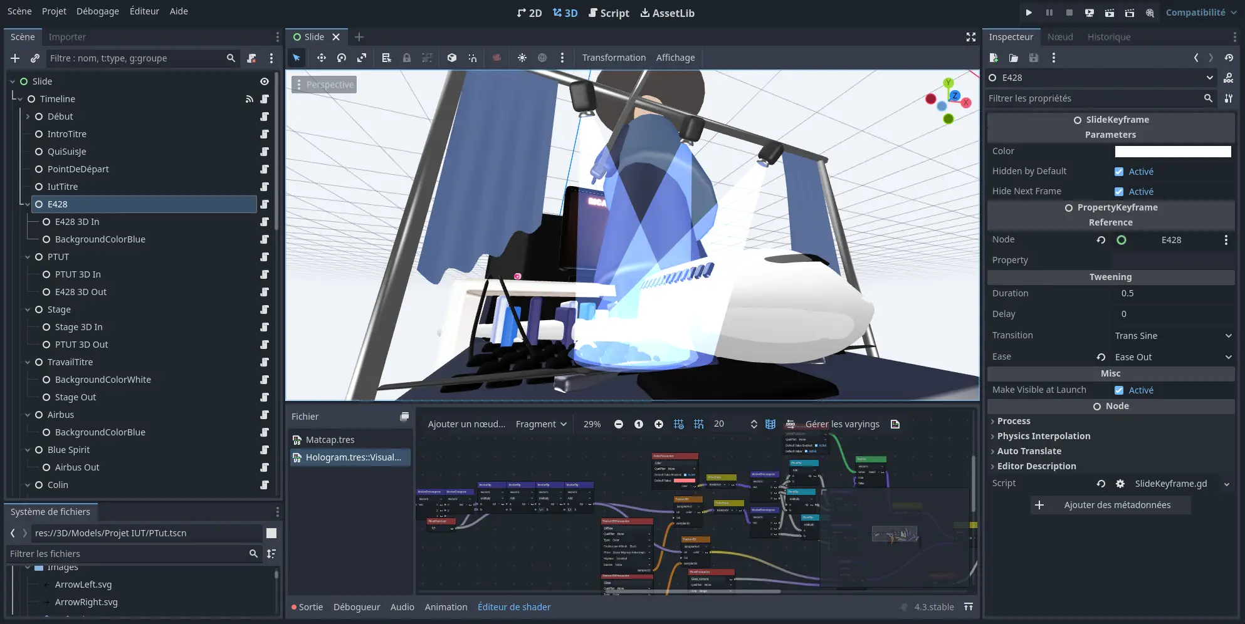1245x624 pixels.
Task: Open the Compatibilité renderer dropdown
Action: [x=1201, y=13]
